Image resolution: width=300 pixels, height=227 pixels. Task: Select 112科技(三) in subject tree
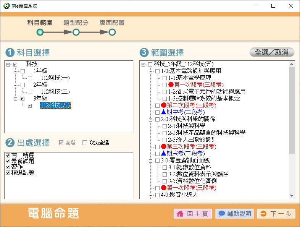55,92
